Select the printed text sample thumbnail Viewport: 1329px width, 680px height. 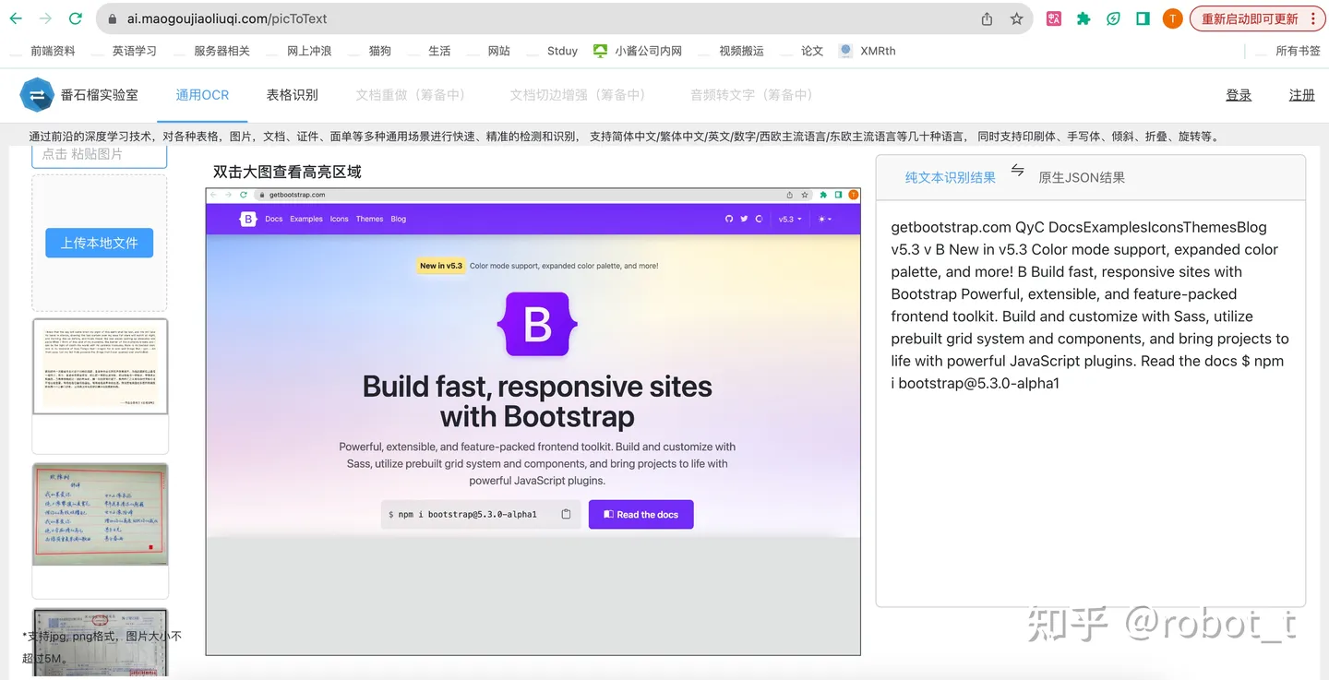101,366
